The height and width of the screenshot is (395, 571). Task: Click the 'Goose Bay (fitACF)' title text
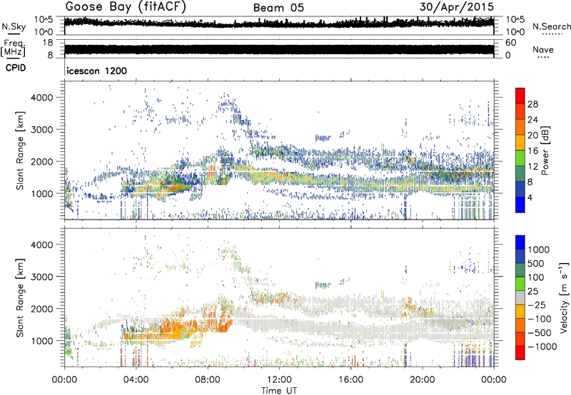tap(126, 7)
